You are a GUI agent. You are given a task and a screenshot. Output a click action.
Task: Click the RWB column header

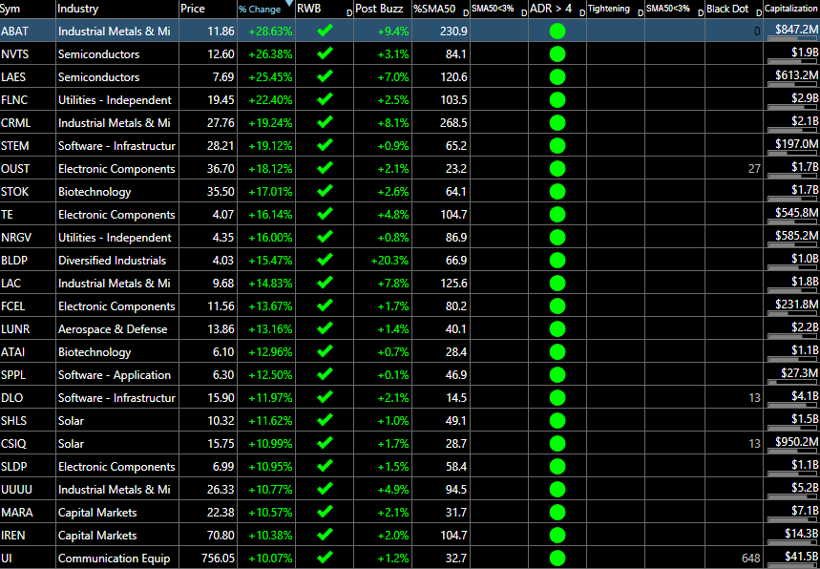[325, 9]
